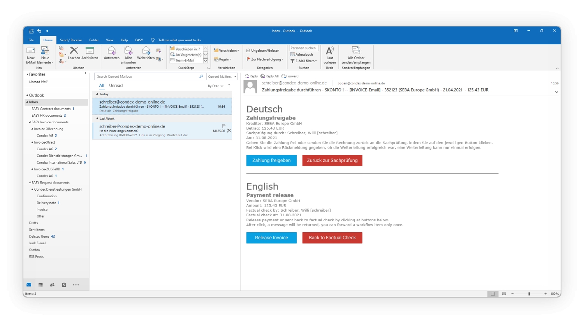
Task: Open the Send / Receive tab
Action: tap(71, 40)
